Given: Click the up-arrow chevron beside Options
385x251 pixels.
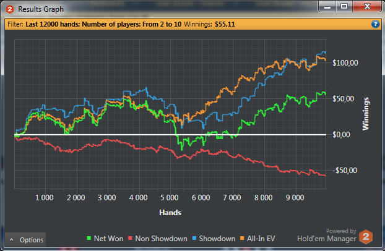Looking at the screenshot, I should click(12, 240).
